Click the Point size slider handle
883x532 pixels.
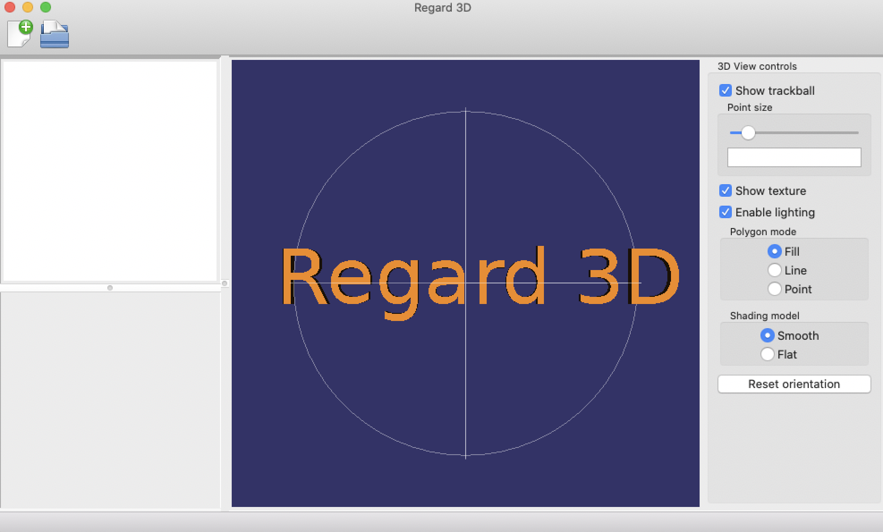(748, 133)
